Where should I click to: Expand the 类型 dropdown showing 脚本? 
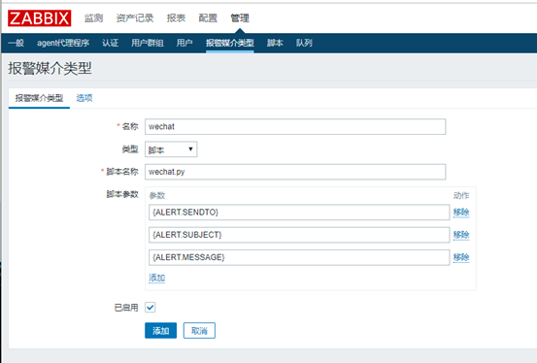171,149
